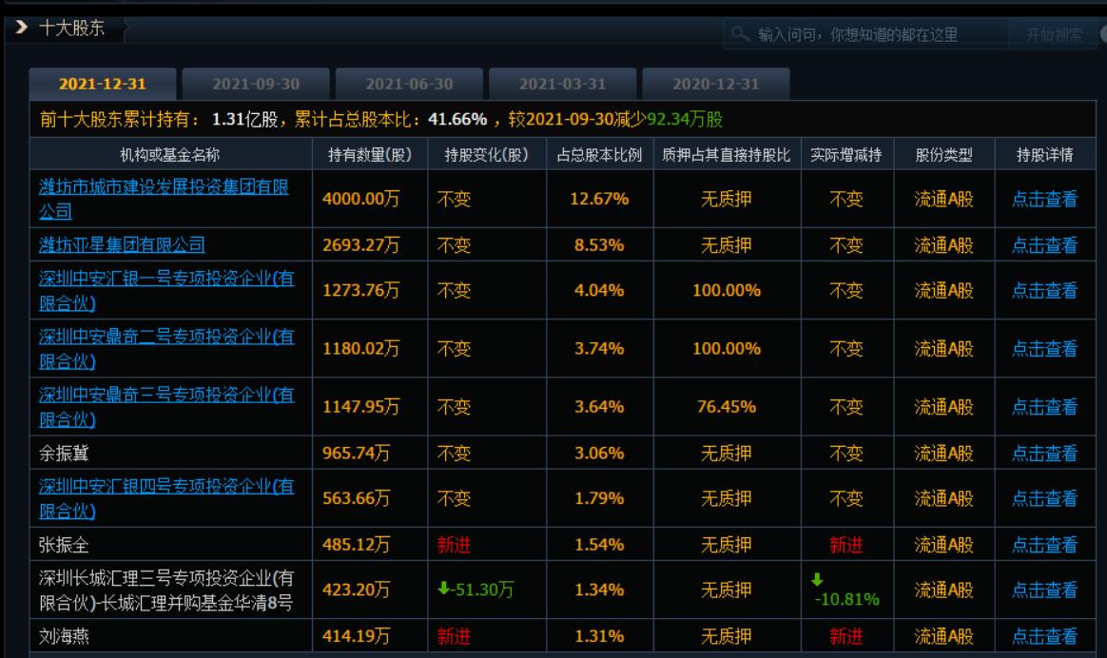Screen dimensions: 1107x658
Task: Click 点击查看 for 张振全 row
Action: [x=1043, y=544]
